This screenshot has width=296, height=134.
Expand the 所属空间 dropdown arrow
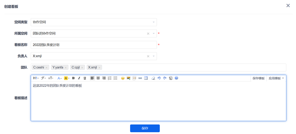click(x=154, y=33)
